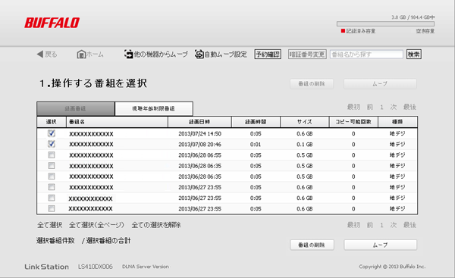Click 番組の削除 button beside the step heading
The height and width of the screenshot is (278, 455).
pyautogui.click(x=312, y=84)
